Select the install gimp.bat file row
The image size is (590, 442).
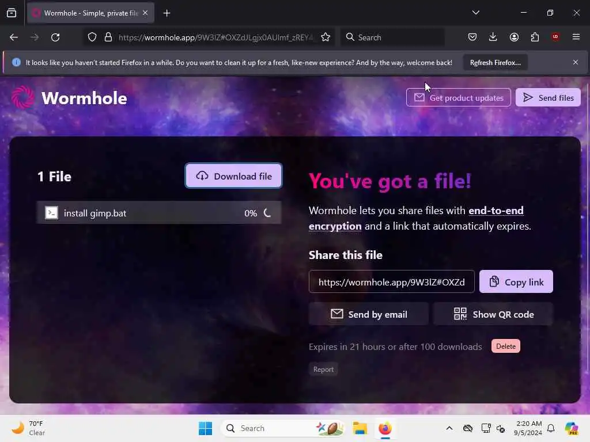coord(159,213)
